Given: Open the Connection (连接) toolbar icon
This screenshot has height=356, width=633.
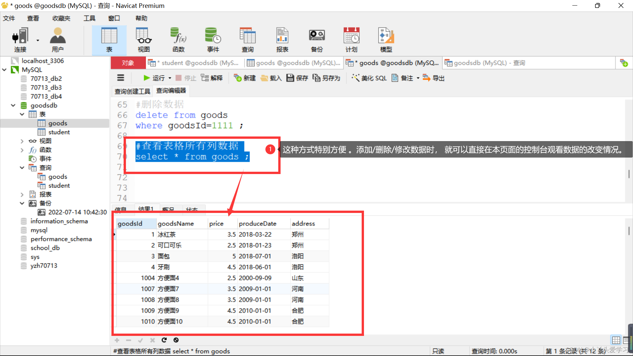Looking at the screenshot, I should point(20,40).
